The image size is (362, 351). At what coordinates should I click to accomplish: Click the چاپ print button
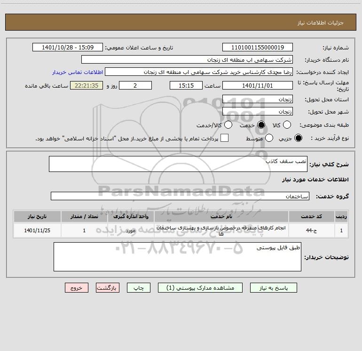(139, 287)
